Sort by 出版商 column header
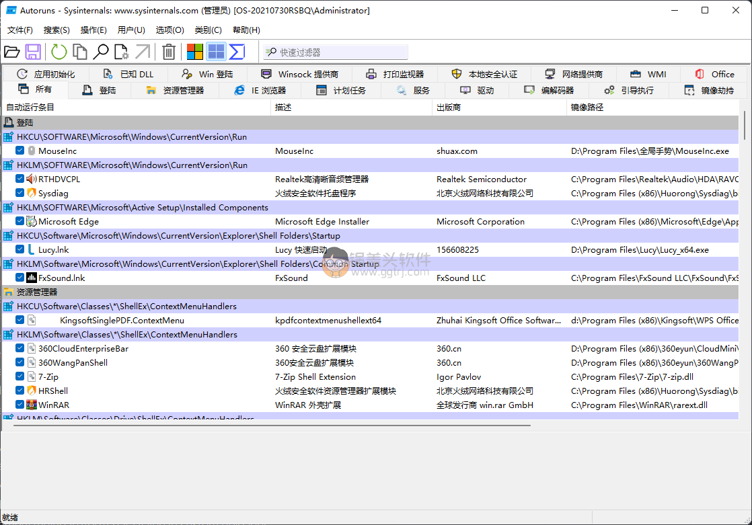Viewport: 752px width, 525px height. [499, 108]
